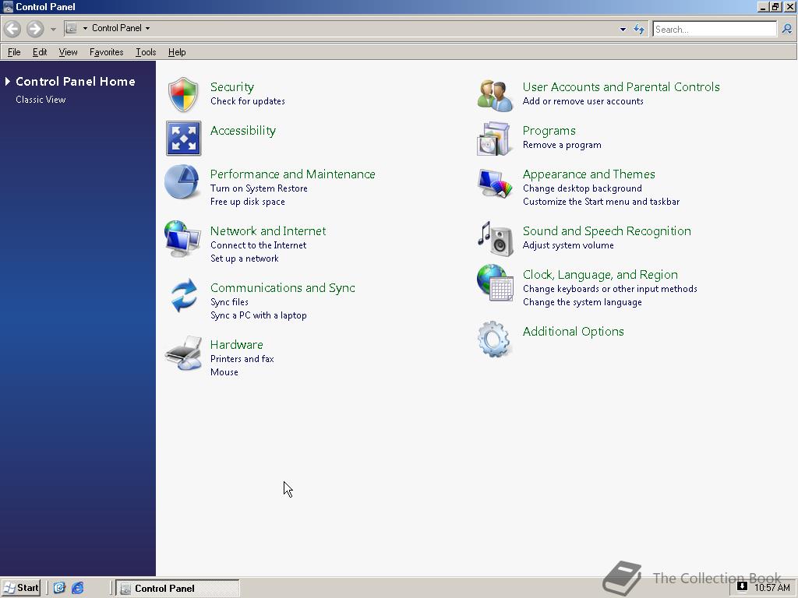Screen dimensions: 798x598
Task: Click Free up disk space link
Action: (248, 202)
